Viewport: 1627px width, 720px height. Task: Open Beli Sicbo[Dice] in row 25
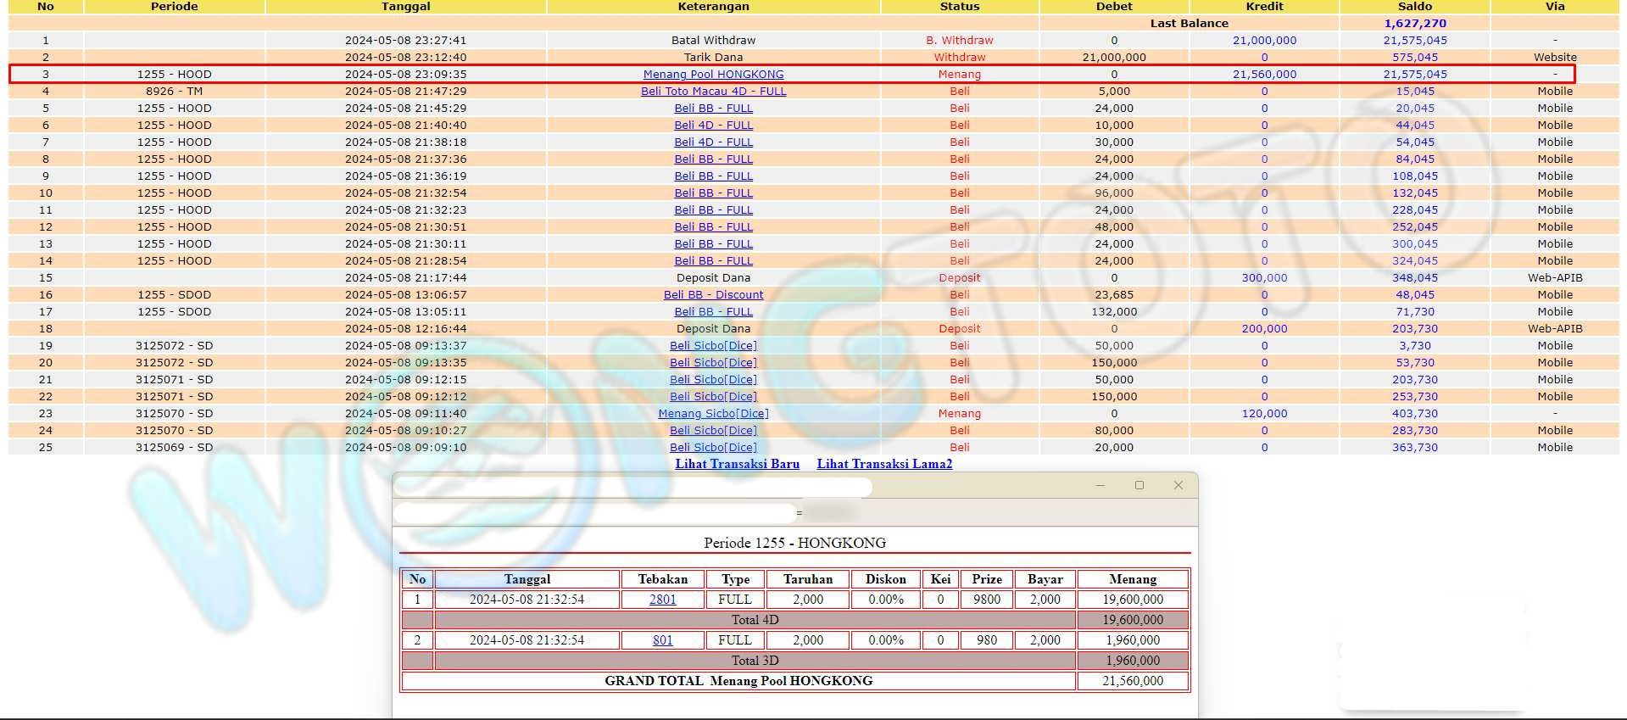[713, 448]
